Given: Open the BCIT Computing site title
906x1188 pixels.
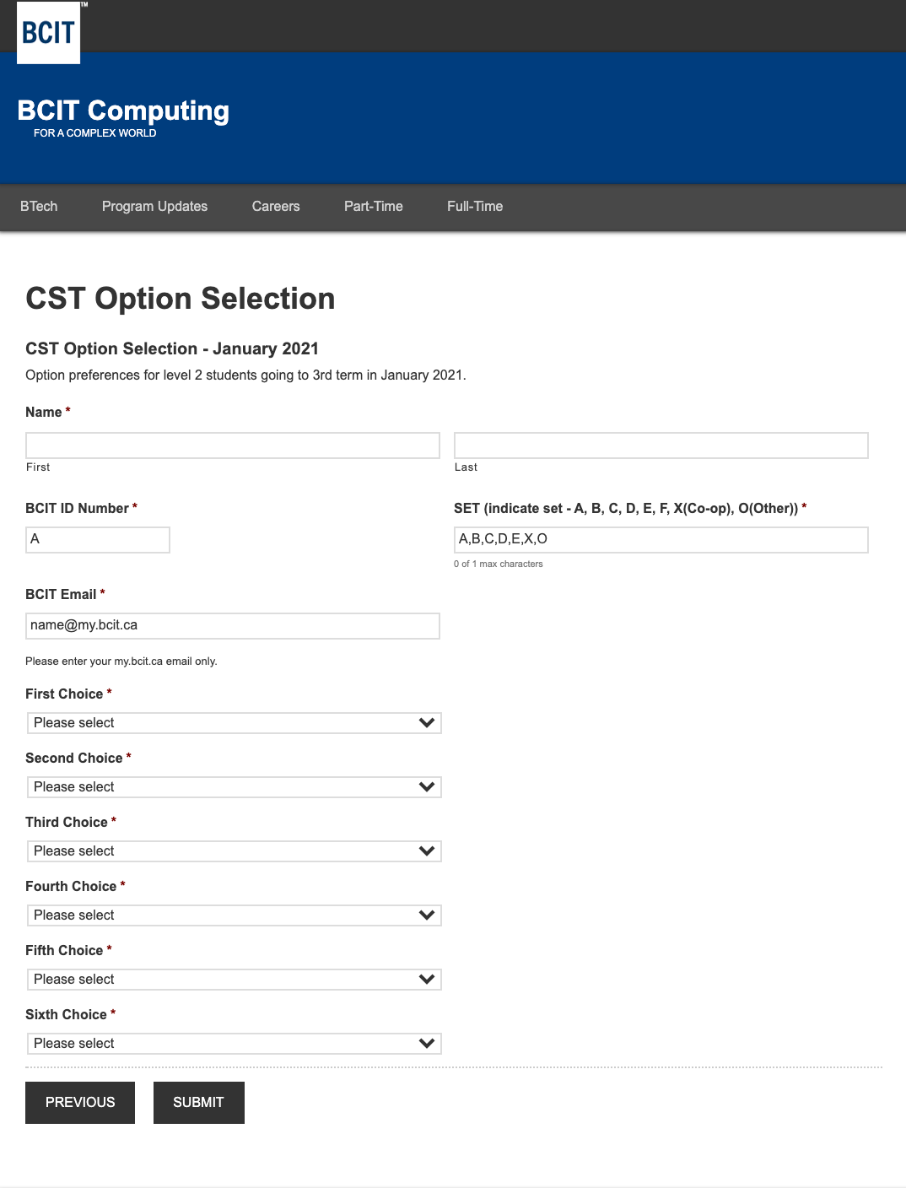Looking at the screenshot, I should (123, 111).
